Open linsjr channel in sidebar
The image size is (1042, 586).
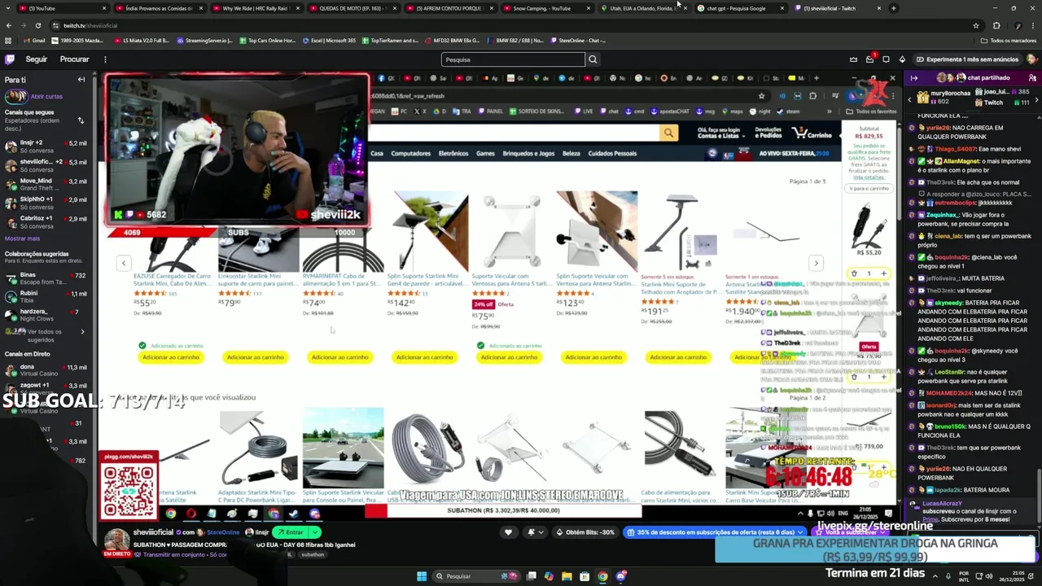[x=46, y=146]
